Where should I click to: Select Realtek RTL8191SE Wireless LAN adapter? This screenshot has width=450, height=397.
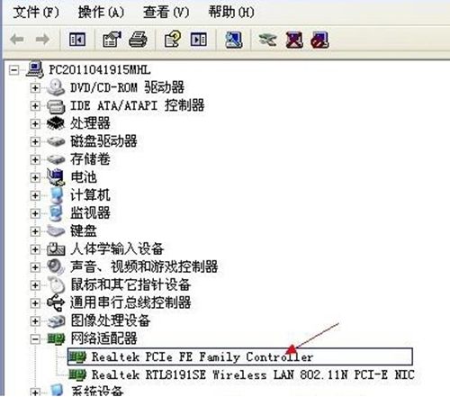(253, 374)
